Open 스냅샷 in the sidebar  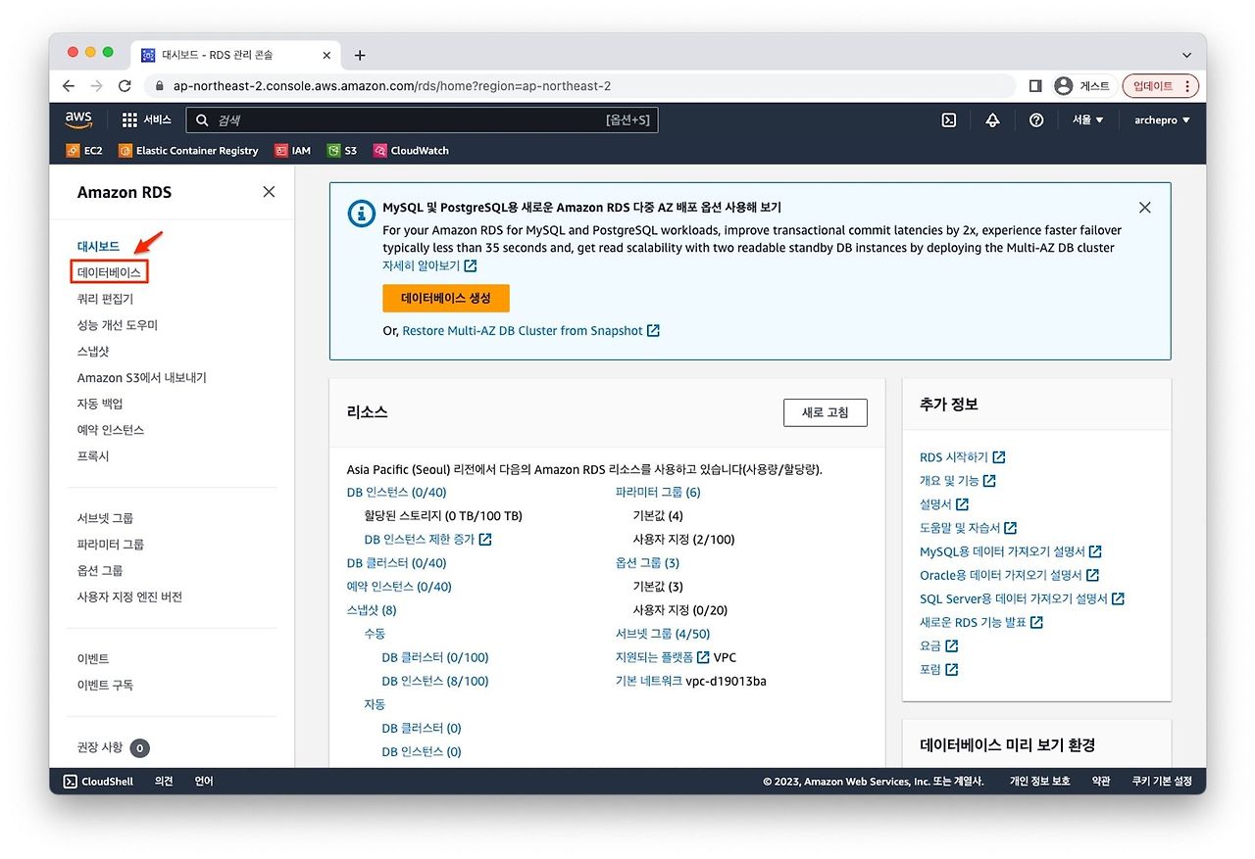93,352
